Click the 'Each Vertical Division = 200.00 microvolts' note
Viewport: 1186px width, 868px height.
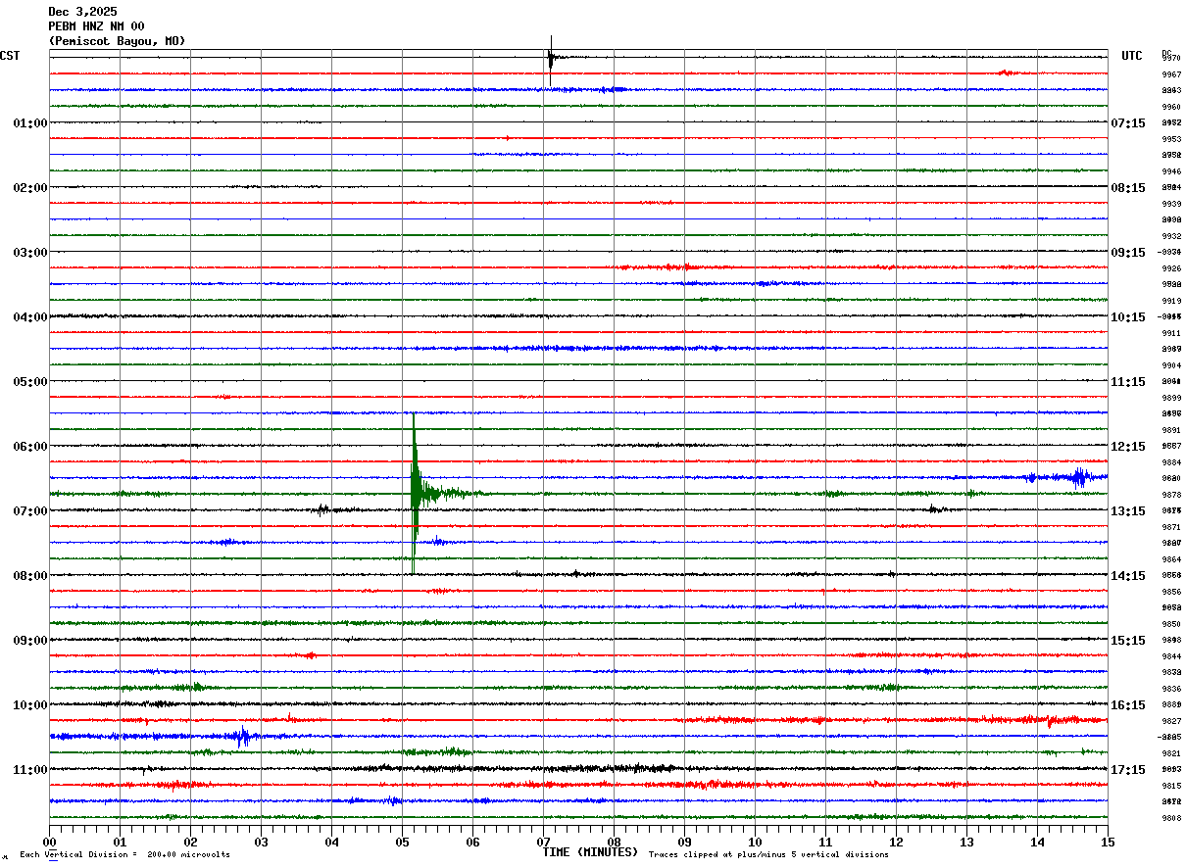[x=124, y=854]
